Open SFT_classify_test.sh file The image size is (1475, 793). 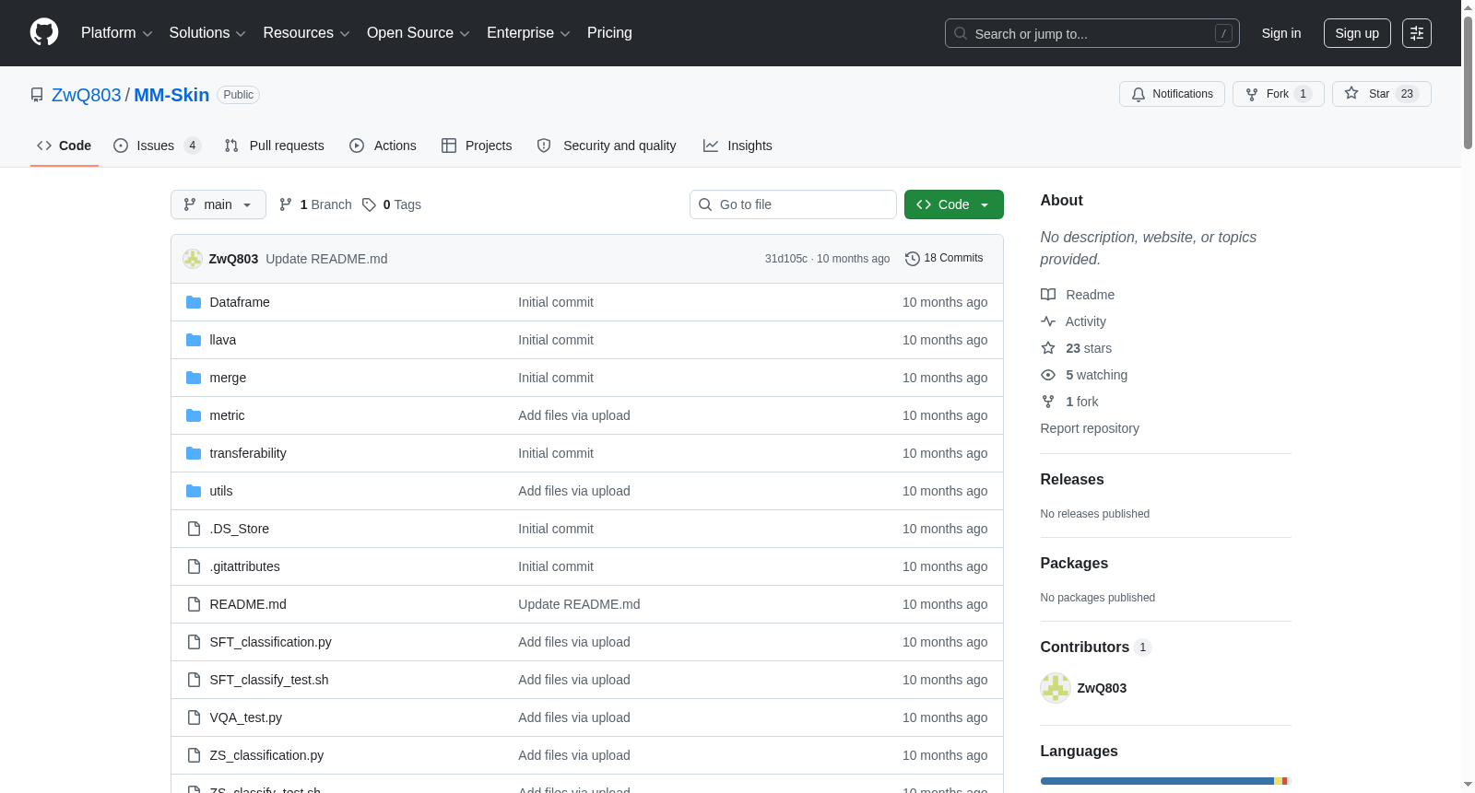[x=269, y=680]
